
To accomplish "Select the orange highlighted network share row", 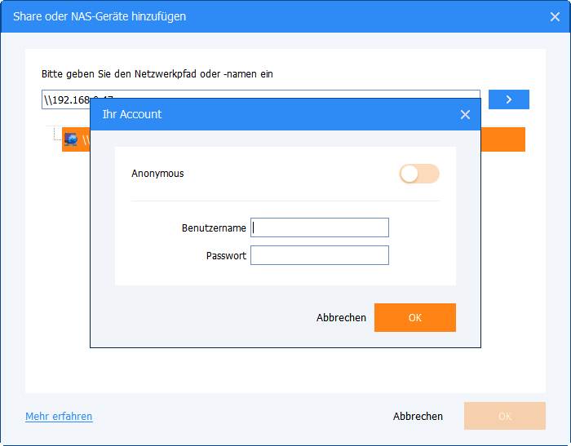I will [502, 139].
